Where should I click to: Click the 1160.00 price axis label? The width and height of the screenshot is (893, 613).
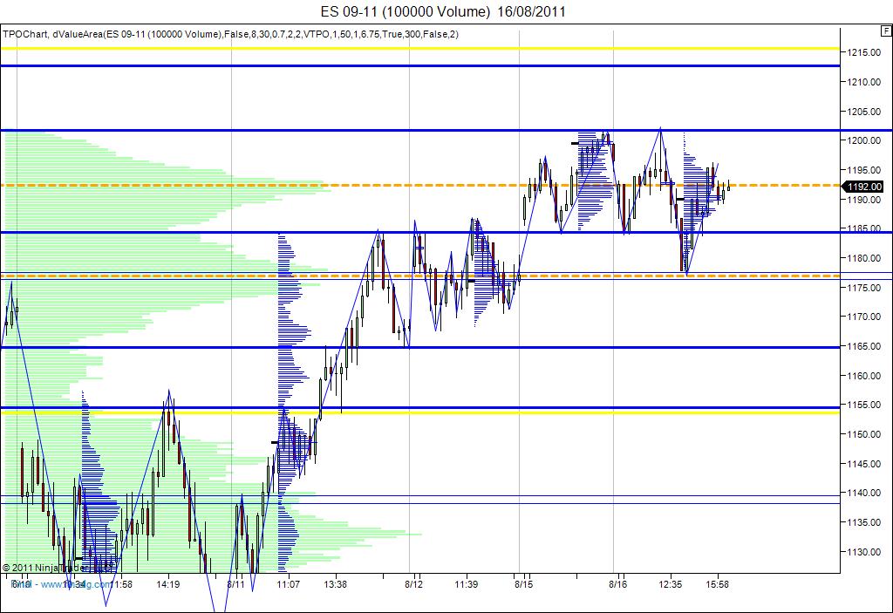click(864, 376)
